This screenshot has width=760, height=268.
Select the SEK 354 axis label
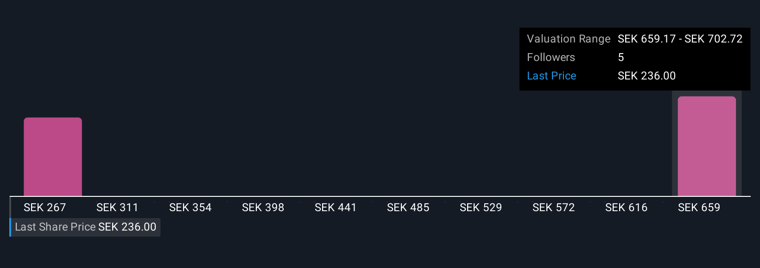tap(190, 207)
